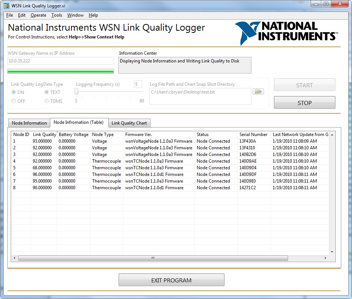Click the Last Network Update column header

300,135
